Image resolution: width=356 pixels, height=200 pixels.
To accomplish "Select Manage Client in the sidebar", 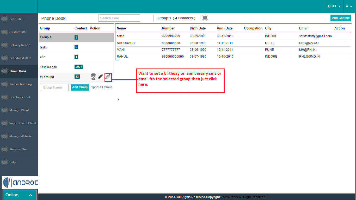I will (x=19, y=110).
